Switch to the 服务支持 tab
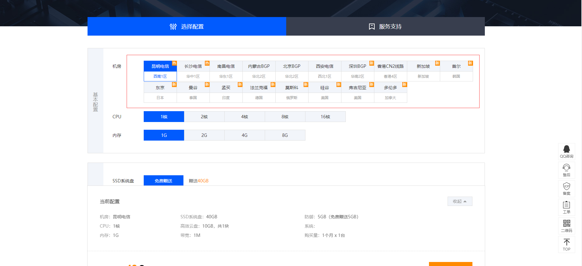This screenshot has width=582, height=266. tap(385, 27)
